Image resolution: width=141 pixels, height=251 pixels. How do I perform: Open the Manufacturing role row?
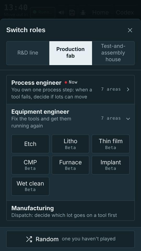click(70, 211)
